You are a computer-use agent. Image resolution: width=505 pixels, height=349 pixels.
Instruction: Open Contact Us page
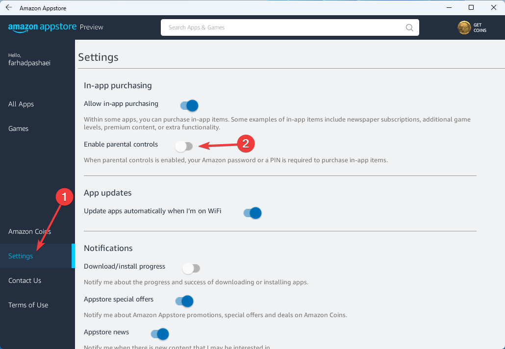click(x=25, y=280)
